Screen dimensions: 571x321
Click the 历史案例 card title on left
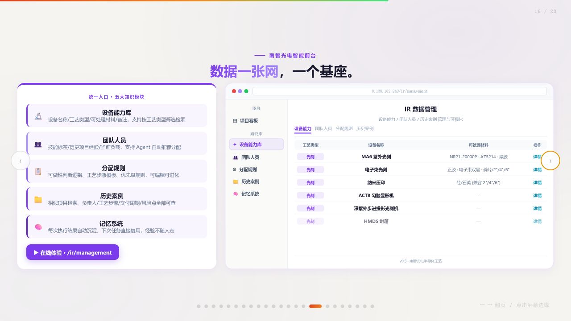(112, 196)
